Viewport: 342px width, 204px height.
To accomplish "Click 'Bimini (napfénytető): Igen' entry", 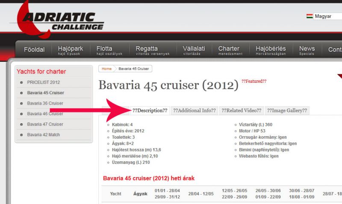I will pyautogui.click(x=264, y=150).
